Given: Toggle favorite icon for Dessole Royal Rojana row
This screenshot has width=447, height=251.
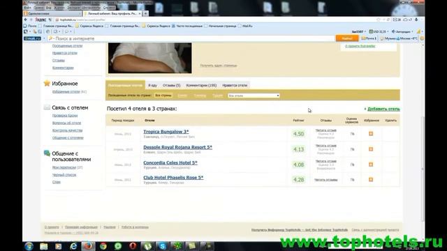Looking at the screenshot, I should [371, 149].
